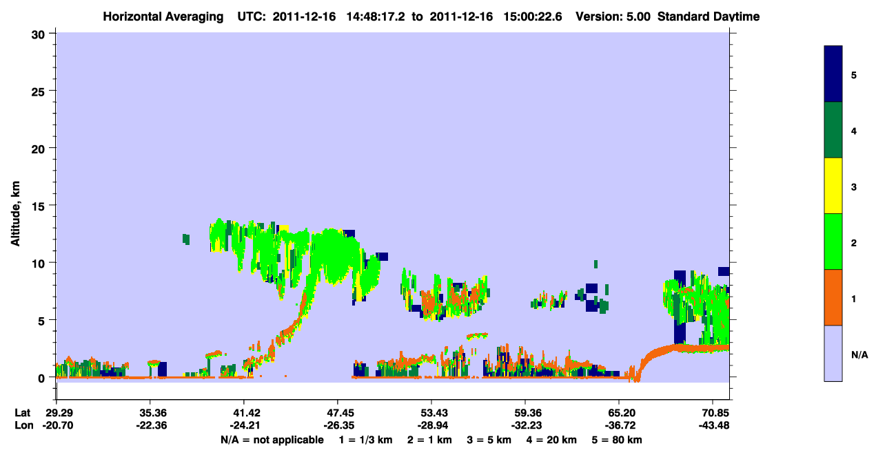
Task: Click color bar label '1'
Action: click(854, 298)
